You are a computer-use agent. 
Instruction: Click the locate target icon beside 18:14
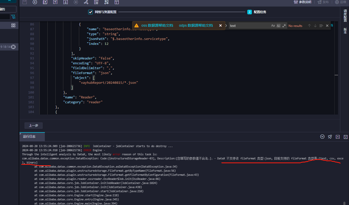click(13, 47)
